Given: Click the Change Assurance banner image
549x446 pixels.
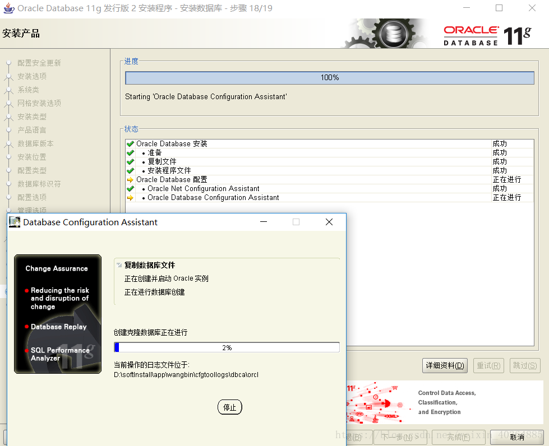Looking at the screenshot, I should [x=58, y=314].
